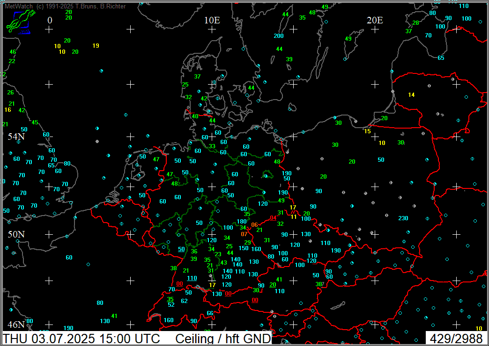Select the yellow ceiling value 15

click(367, 131)
